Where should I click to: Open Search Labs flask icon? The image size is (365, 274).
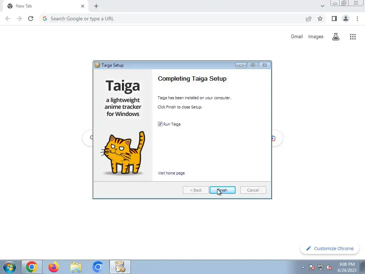pyautogui.click(x=336, y=37)
